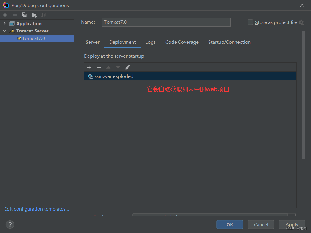Open the Logs tab
311x233 pixels.
[150, 42]
